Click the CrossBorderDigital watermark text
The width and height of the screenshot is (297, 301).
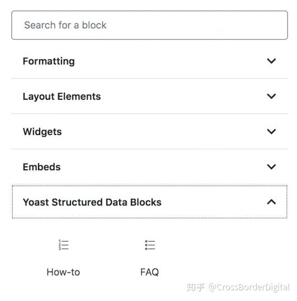pyautogui.click(x=249, y=288)
